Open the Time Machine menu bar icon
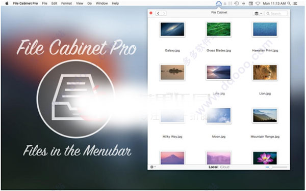 pos(237,4)
